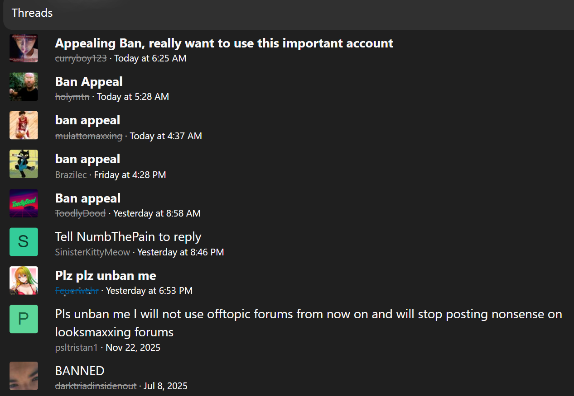Click the 'Today at 6:25 AM' timestamp

tap(150, 58)
